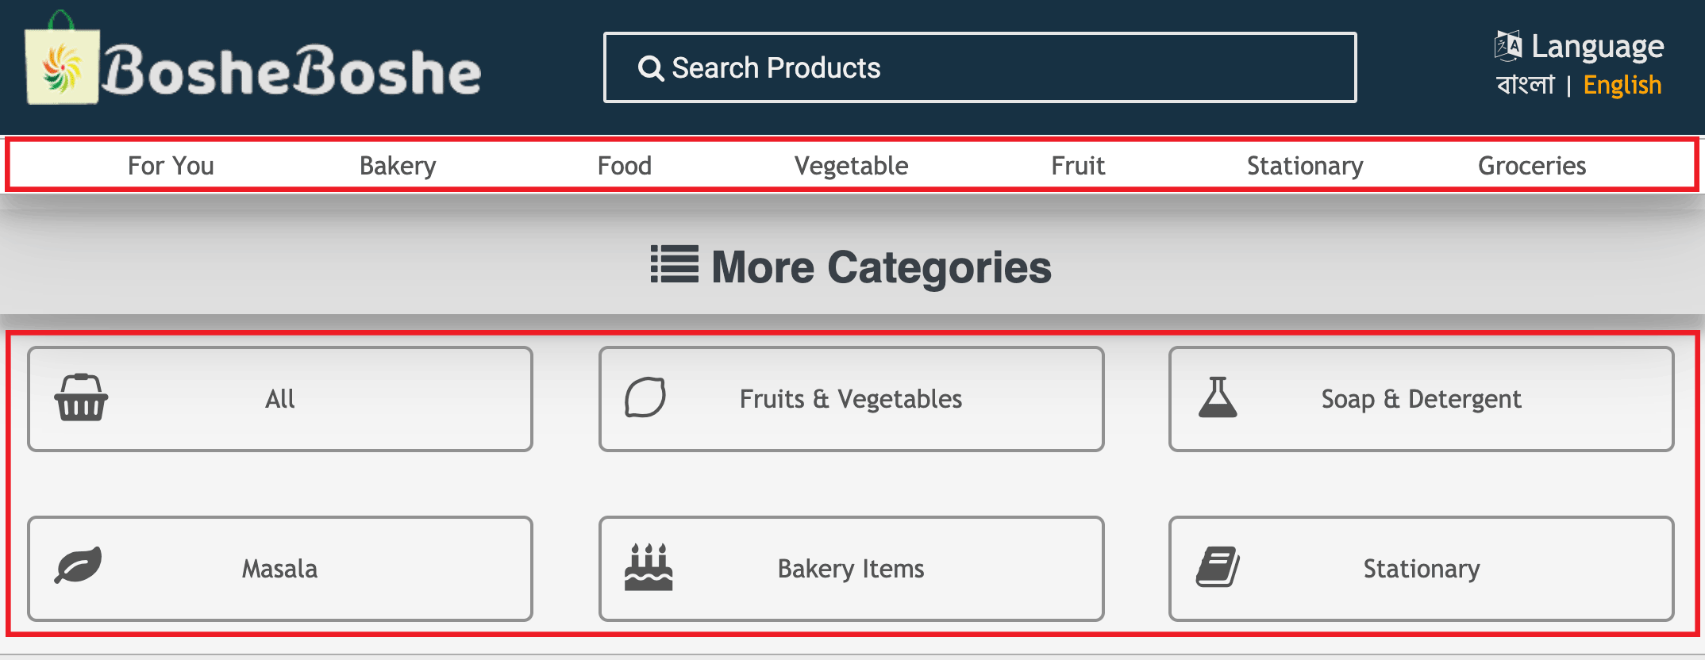Click the Language translate icon

point(1508,46)
